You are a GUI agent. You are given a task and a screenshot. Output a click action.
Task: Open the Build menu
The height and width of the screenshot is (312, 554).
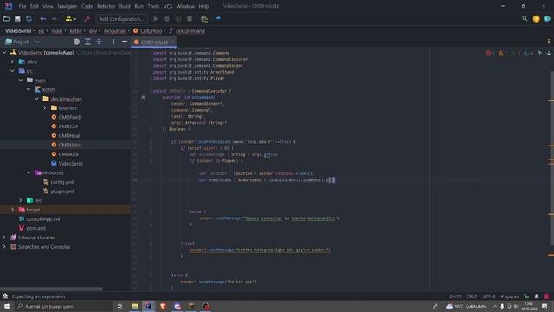point(125,6)
